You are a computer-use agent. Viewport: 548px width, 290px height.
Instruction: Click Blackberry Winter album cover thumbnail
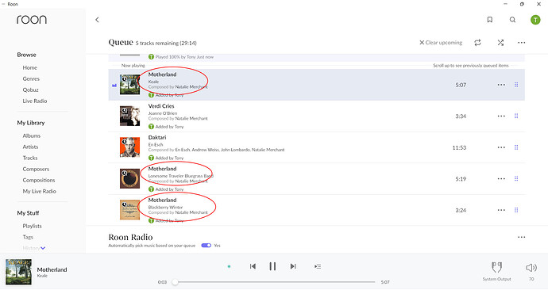129,210
